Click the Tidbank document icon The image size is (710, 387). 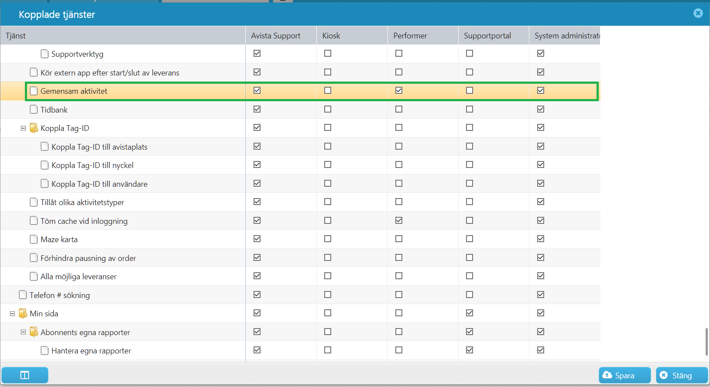(34, 110)
